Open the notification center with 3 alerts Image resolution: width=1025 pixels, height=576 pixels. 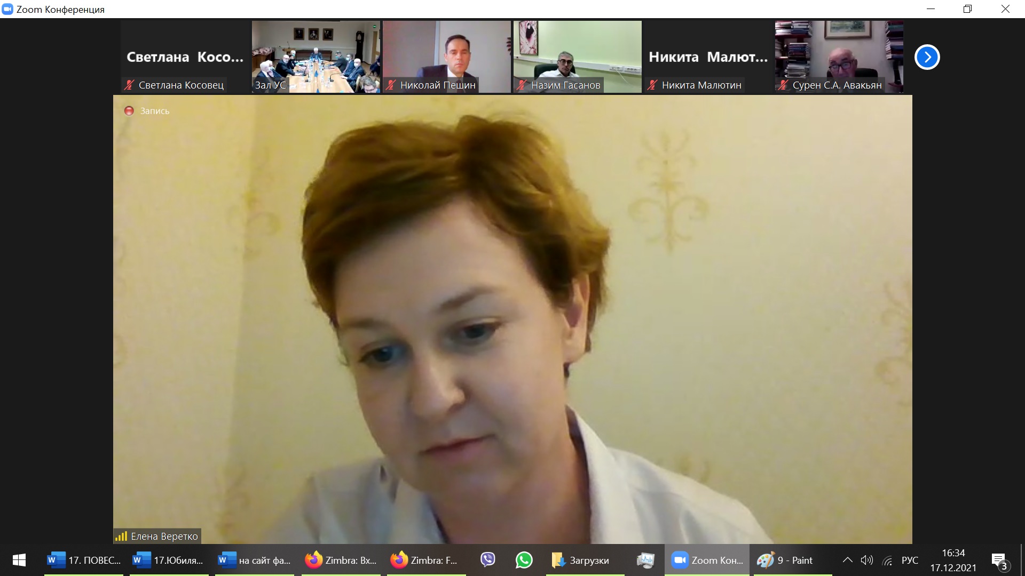1000,561
